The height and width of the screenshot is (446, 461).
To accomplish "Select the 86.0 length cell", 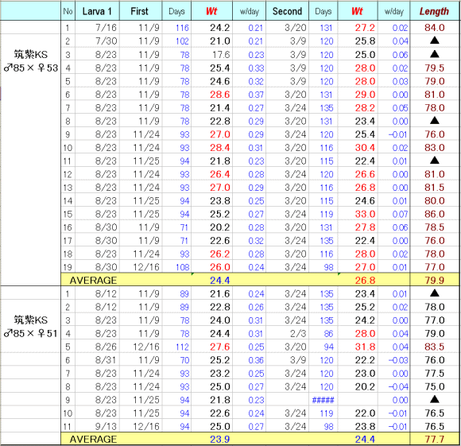I will [x=434, y=214].
